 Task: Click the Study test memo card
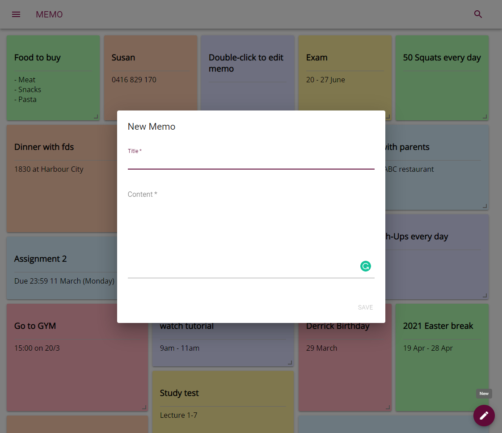pos(223,403)
